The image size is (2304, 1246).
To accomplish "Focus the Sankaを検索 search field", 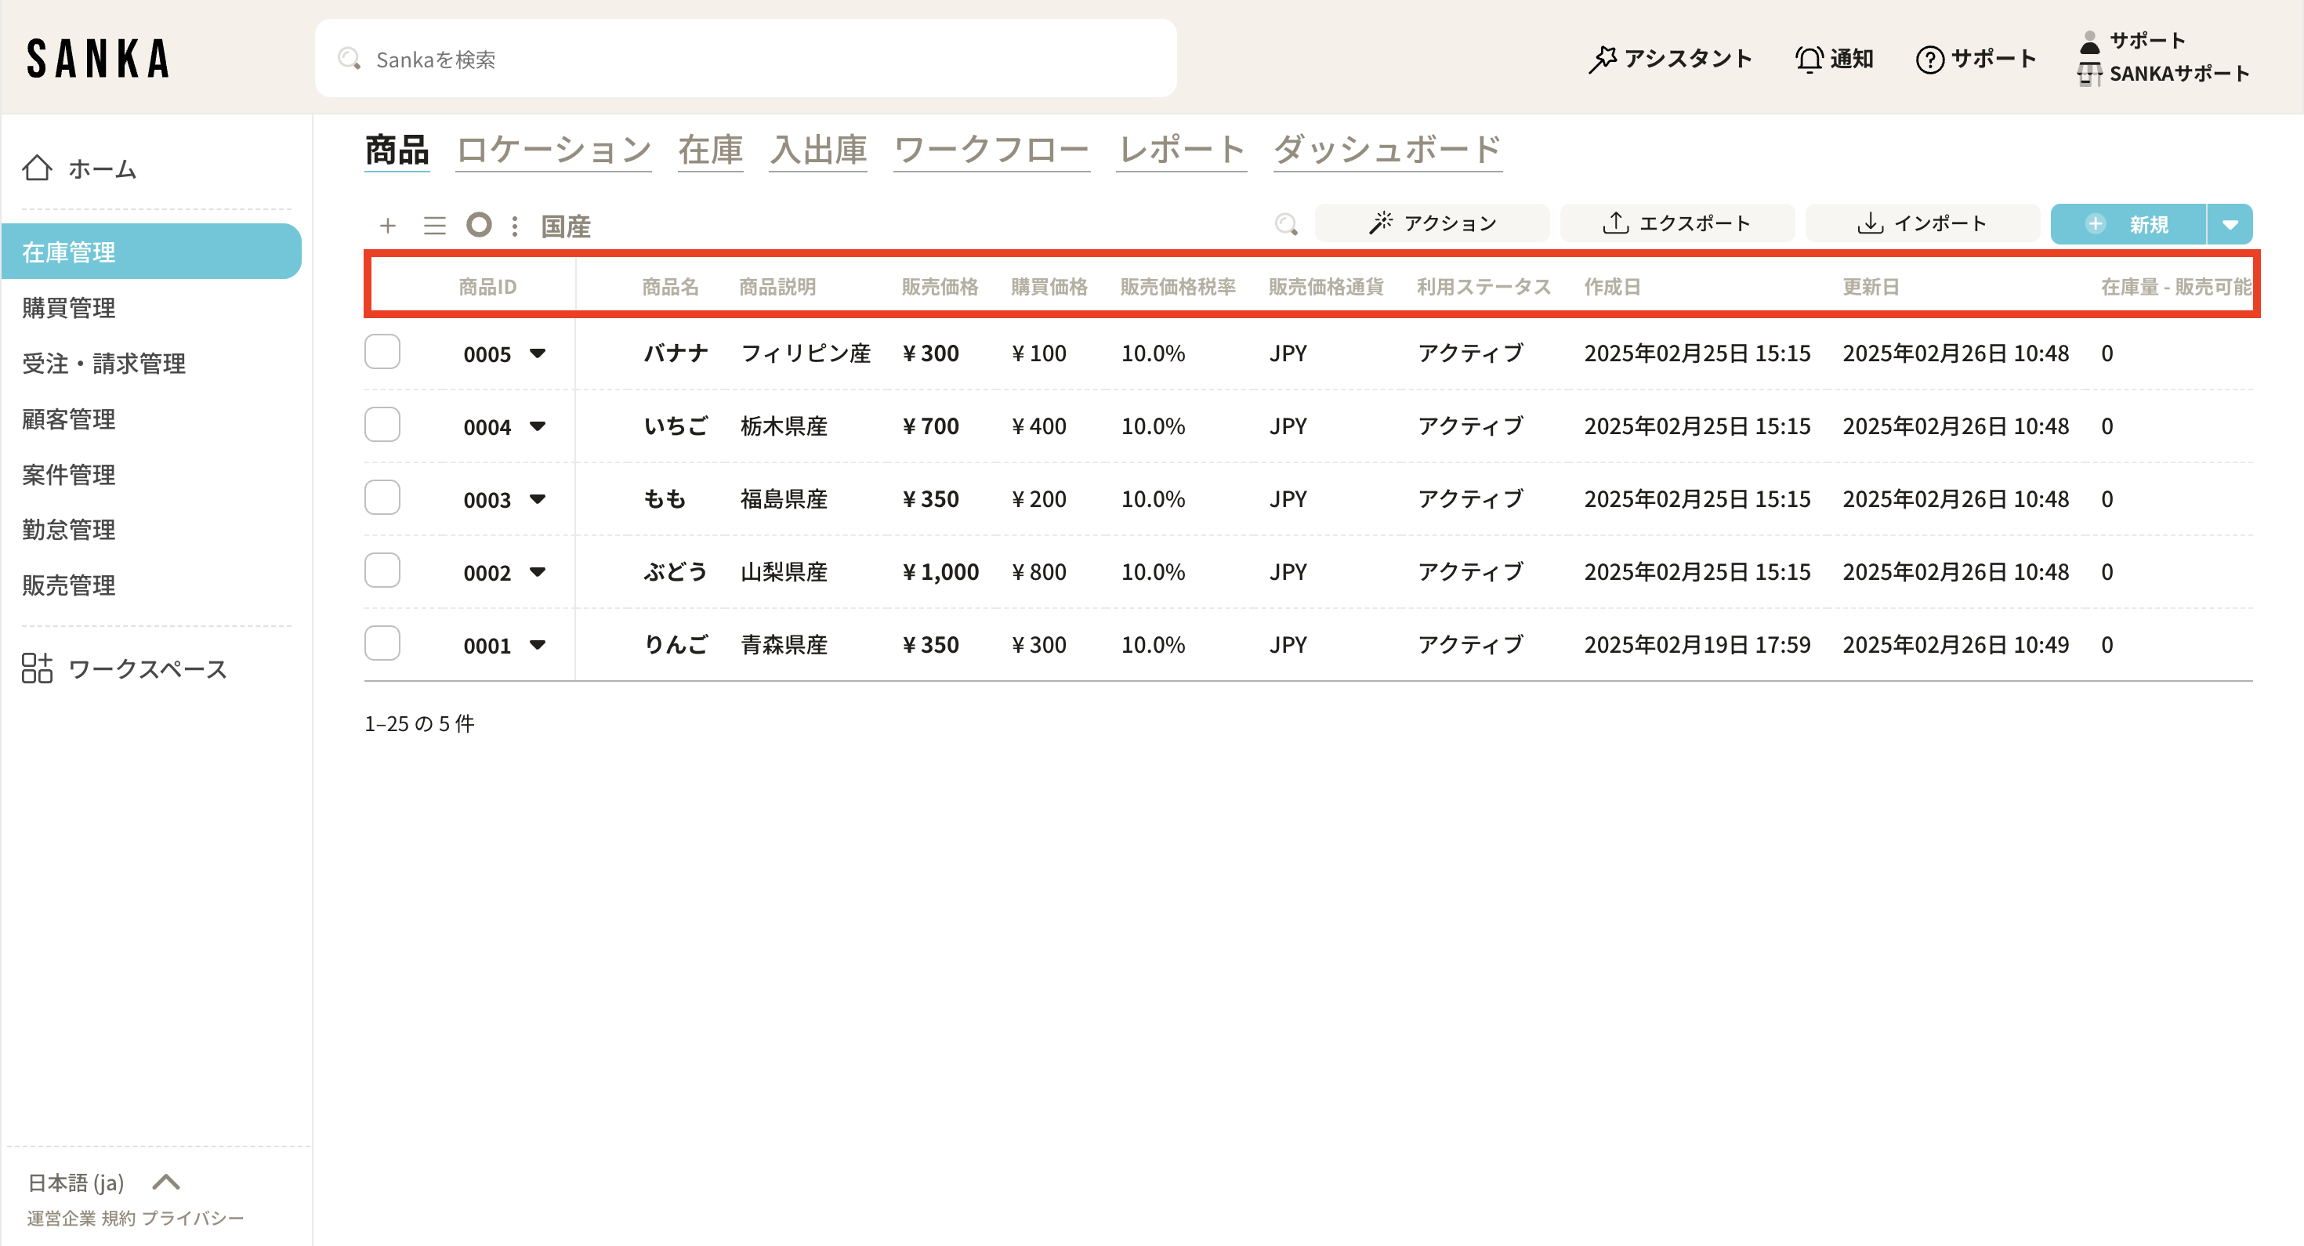I will pyautogui.click(x=745, y=59).
